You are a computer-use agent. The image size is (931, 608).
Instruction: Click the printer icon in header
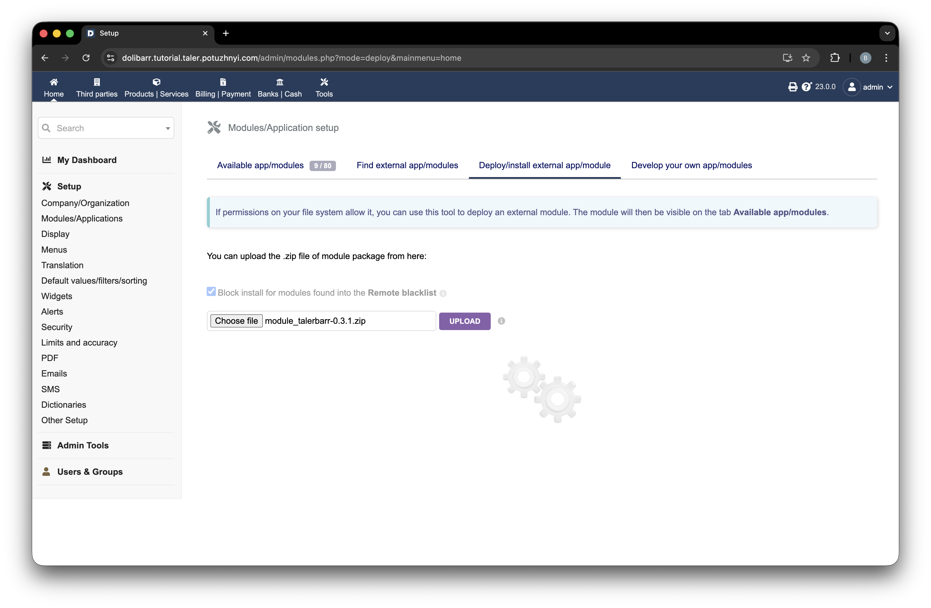(793, 87)
